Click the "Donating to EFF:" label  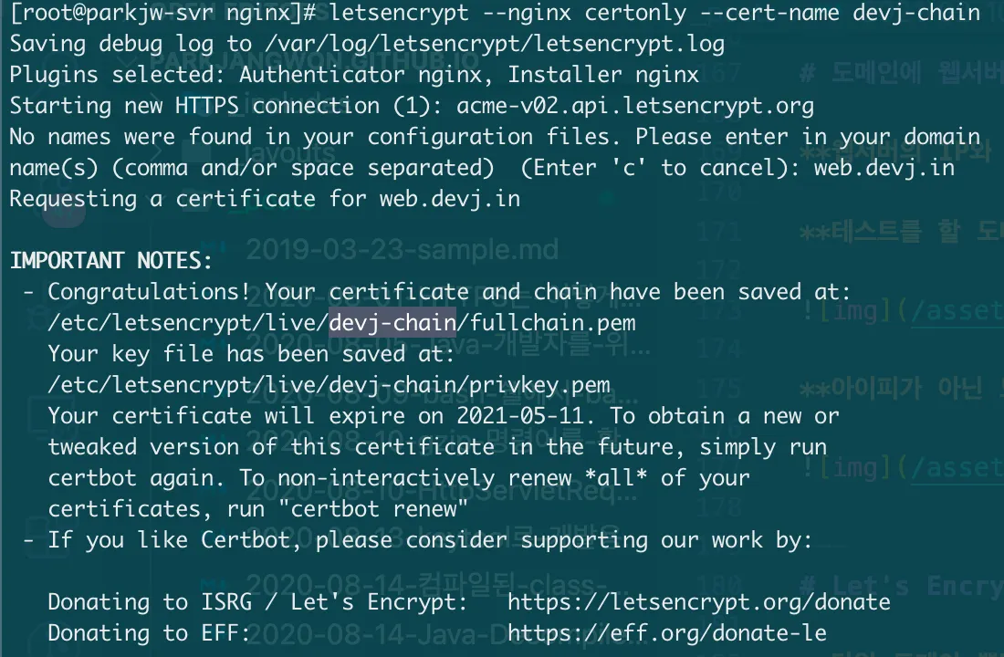(149, 632)
